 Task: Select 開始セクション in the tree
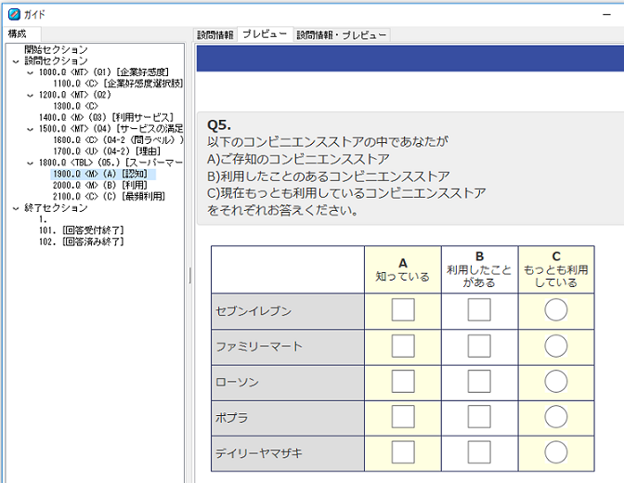(56, 50)
